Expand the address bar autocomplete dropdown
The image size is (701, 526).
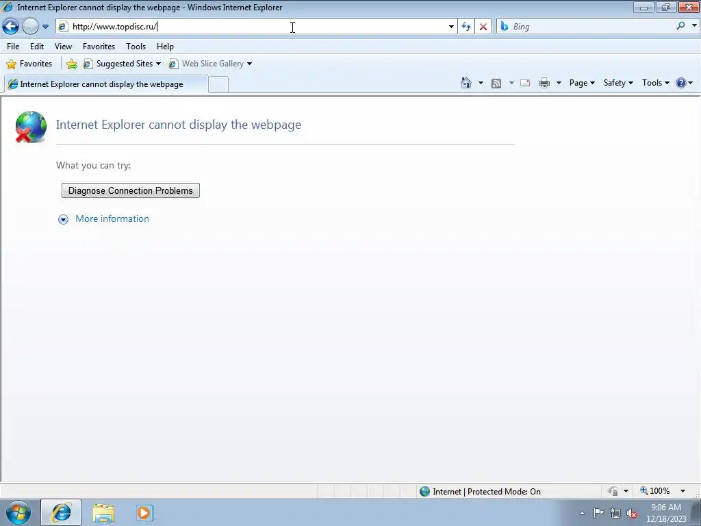[x=451, y=27]
